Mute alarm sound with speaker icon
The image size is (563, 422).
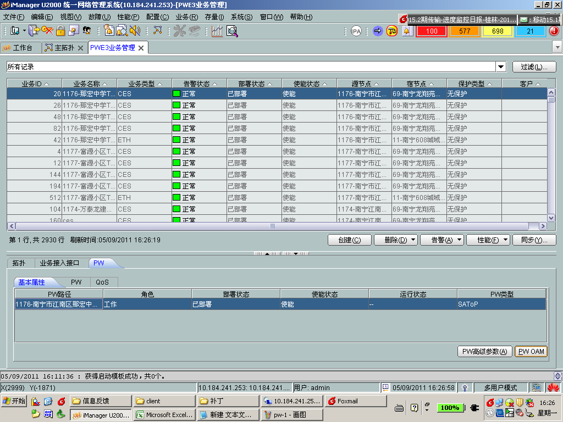click(135, 31)
